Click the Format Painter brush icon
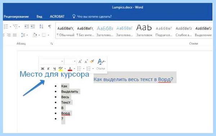This screenshot has width=216, height=136. 92,61
